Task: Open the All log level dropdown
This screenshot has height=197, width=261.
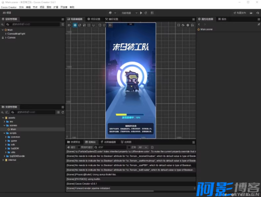Action: [x=143, y=147]
